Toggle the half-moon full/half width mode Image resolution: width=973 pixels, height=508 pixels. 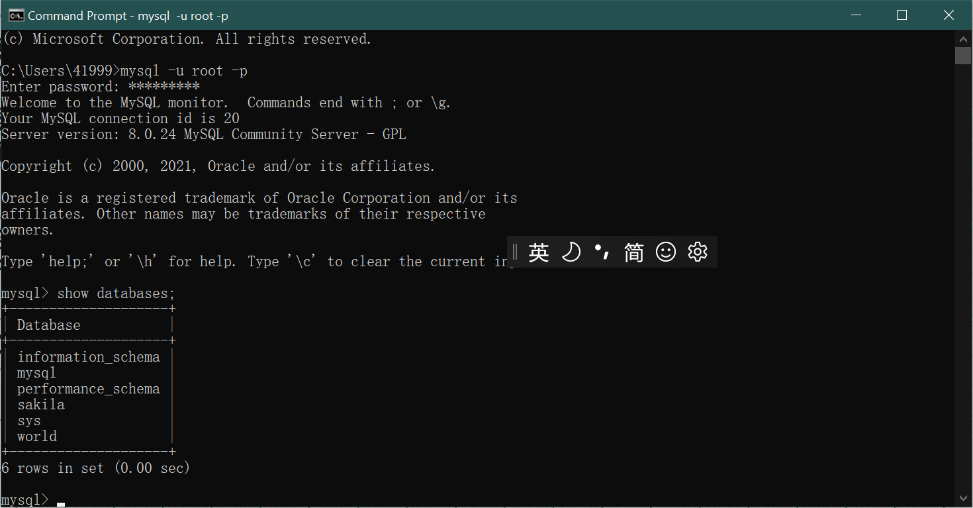(571, 252)
